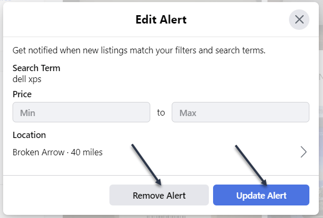Close the Edit Alert dialog
Image resolution: width=323 pixels, height=218 pixels.
tap(299, 20)
